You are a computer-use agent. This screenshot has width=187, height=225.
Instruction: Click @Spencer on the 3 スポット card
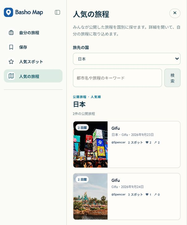pyautogui.click(x=118, y=194)
